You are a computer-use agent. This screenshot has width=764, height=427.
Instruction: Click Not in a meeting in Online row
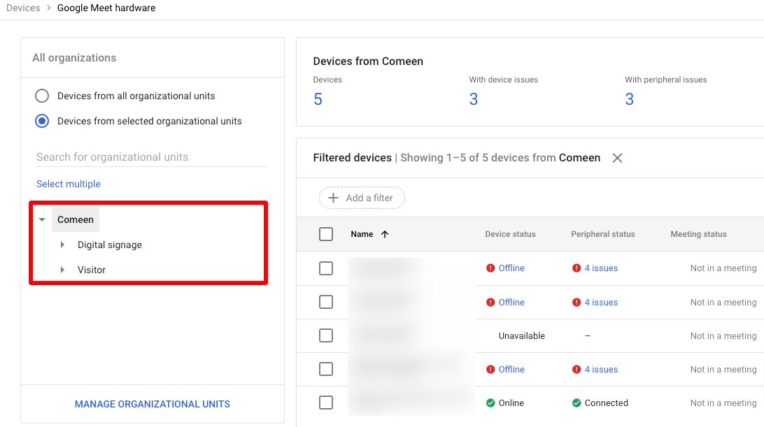tap(723, 403)
